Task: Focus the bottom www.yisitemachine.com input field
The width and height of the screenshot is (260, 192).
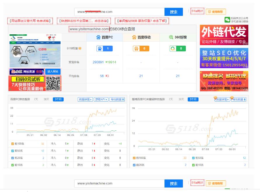Action: 119,183
